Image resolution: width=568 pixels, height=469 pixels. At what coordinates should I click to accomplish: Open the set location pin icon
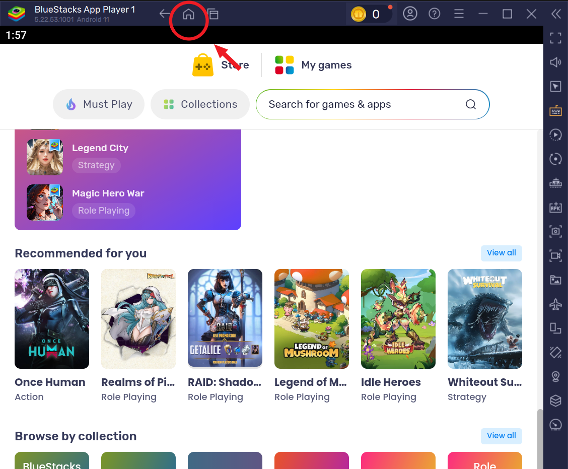pos(555,377)
